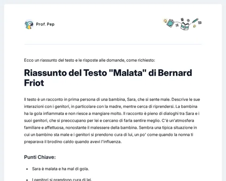Click the scribble between notepad and book
This screenshot has width=226, height=181.
(x=177, y=25)
